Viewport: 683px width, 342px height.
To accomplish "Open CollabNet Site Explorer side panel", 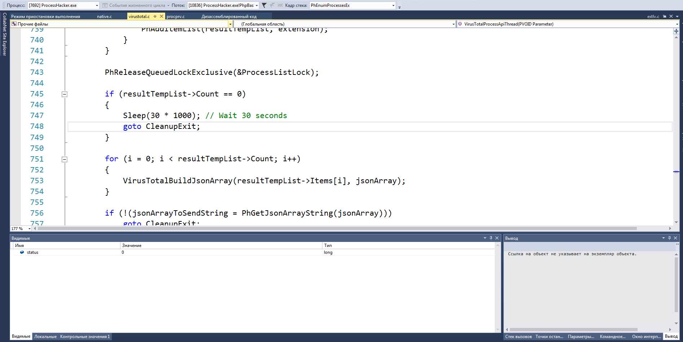I will pyautogui.click(x=4, y=34).
